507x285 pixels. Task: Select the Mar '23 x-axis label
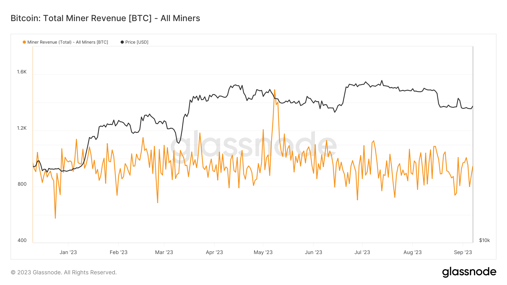click(x=164, y=252)
